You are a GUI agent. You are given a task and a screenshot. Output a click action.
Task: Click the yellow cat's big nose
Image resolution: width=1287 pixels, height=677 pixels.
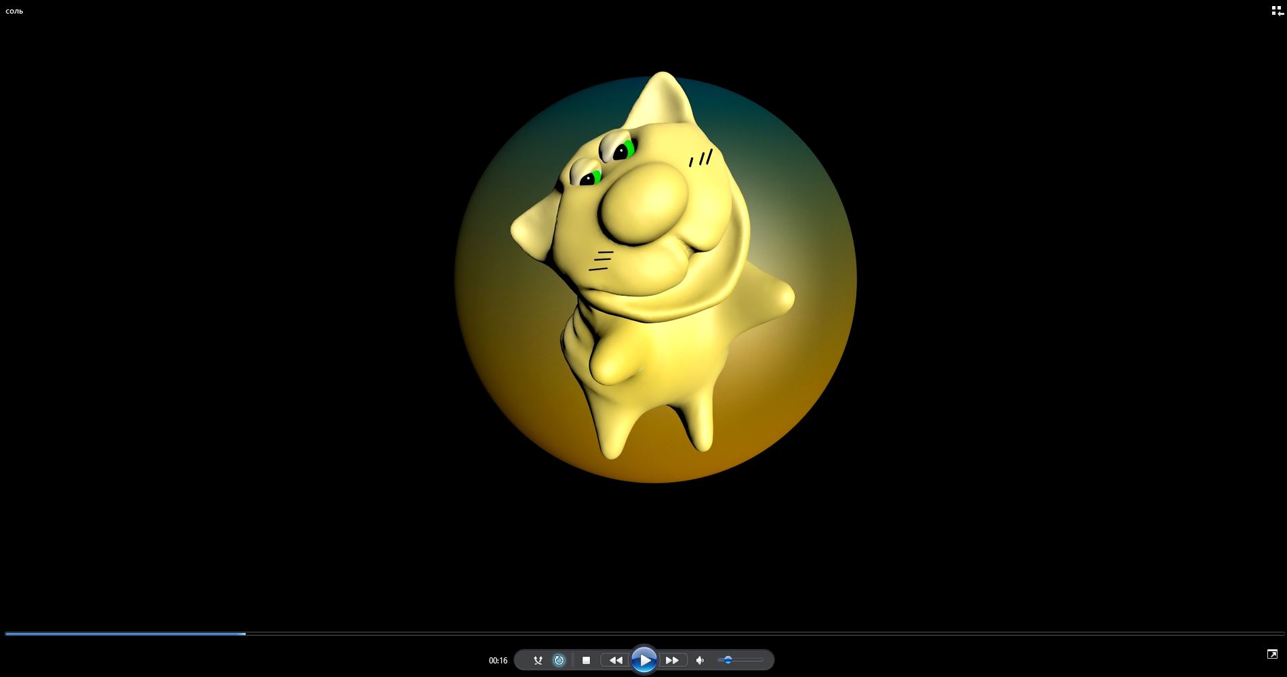point(643,203)
